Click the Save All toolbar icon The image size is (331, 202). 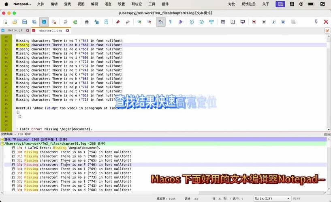pos(34,22)
